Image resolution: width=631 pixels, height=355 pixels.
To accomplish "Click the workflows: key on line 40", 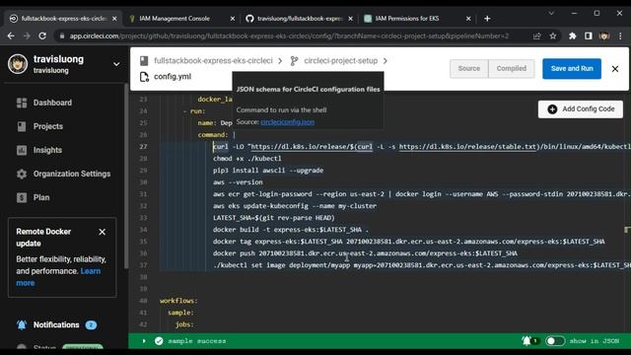I will coord(178,301).
